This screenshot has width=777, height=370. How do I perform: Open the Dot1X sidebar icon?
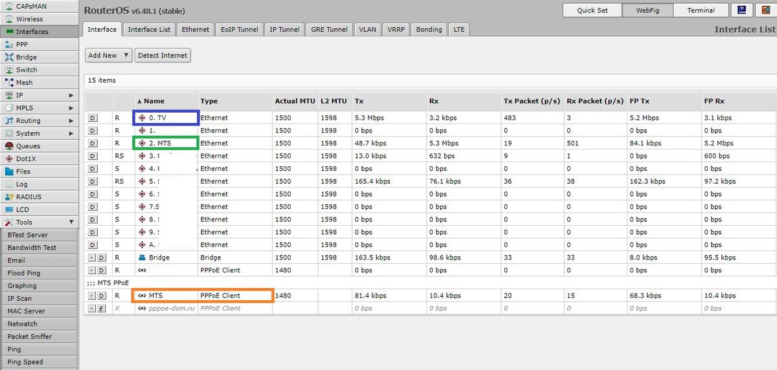(9, 158)
